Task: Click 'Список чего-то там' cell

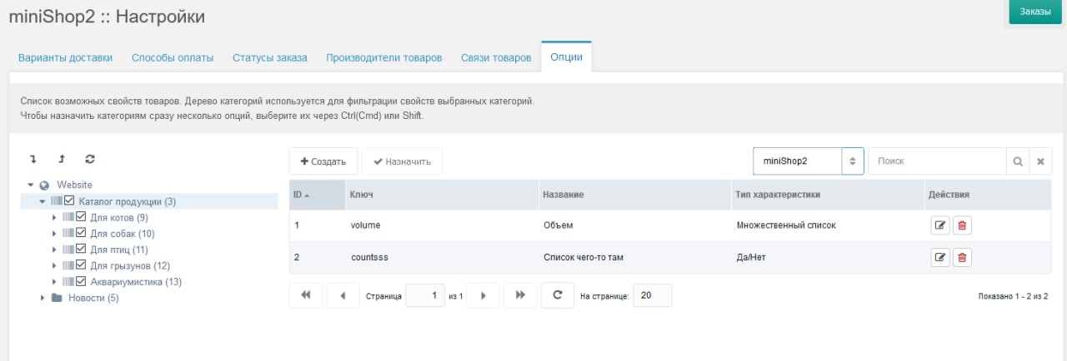Action: pos(583,257)
